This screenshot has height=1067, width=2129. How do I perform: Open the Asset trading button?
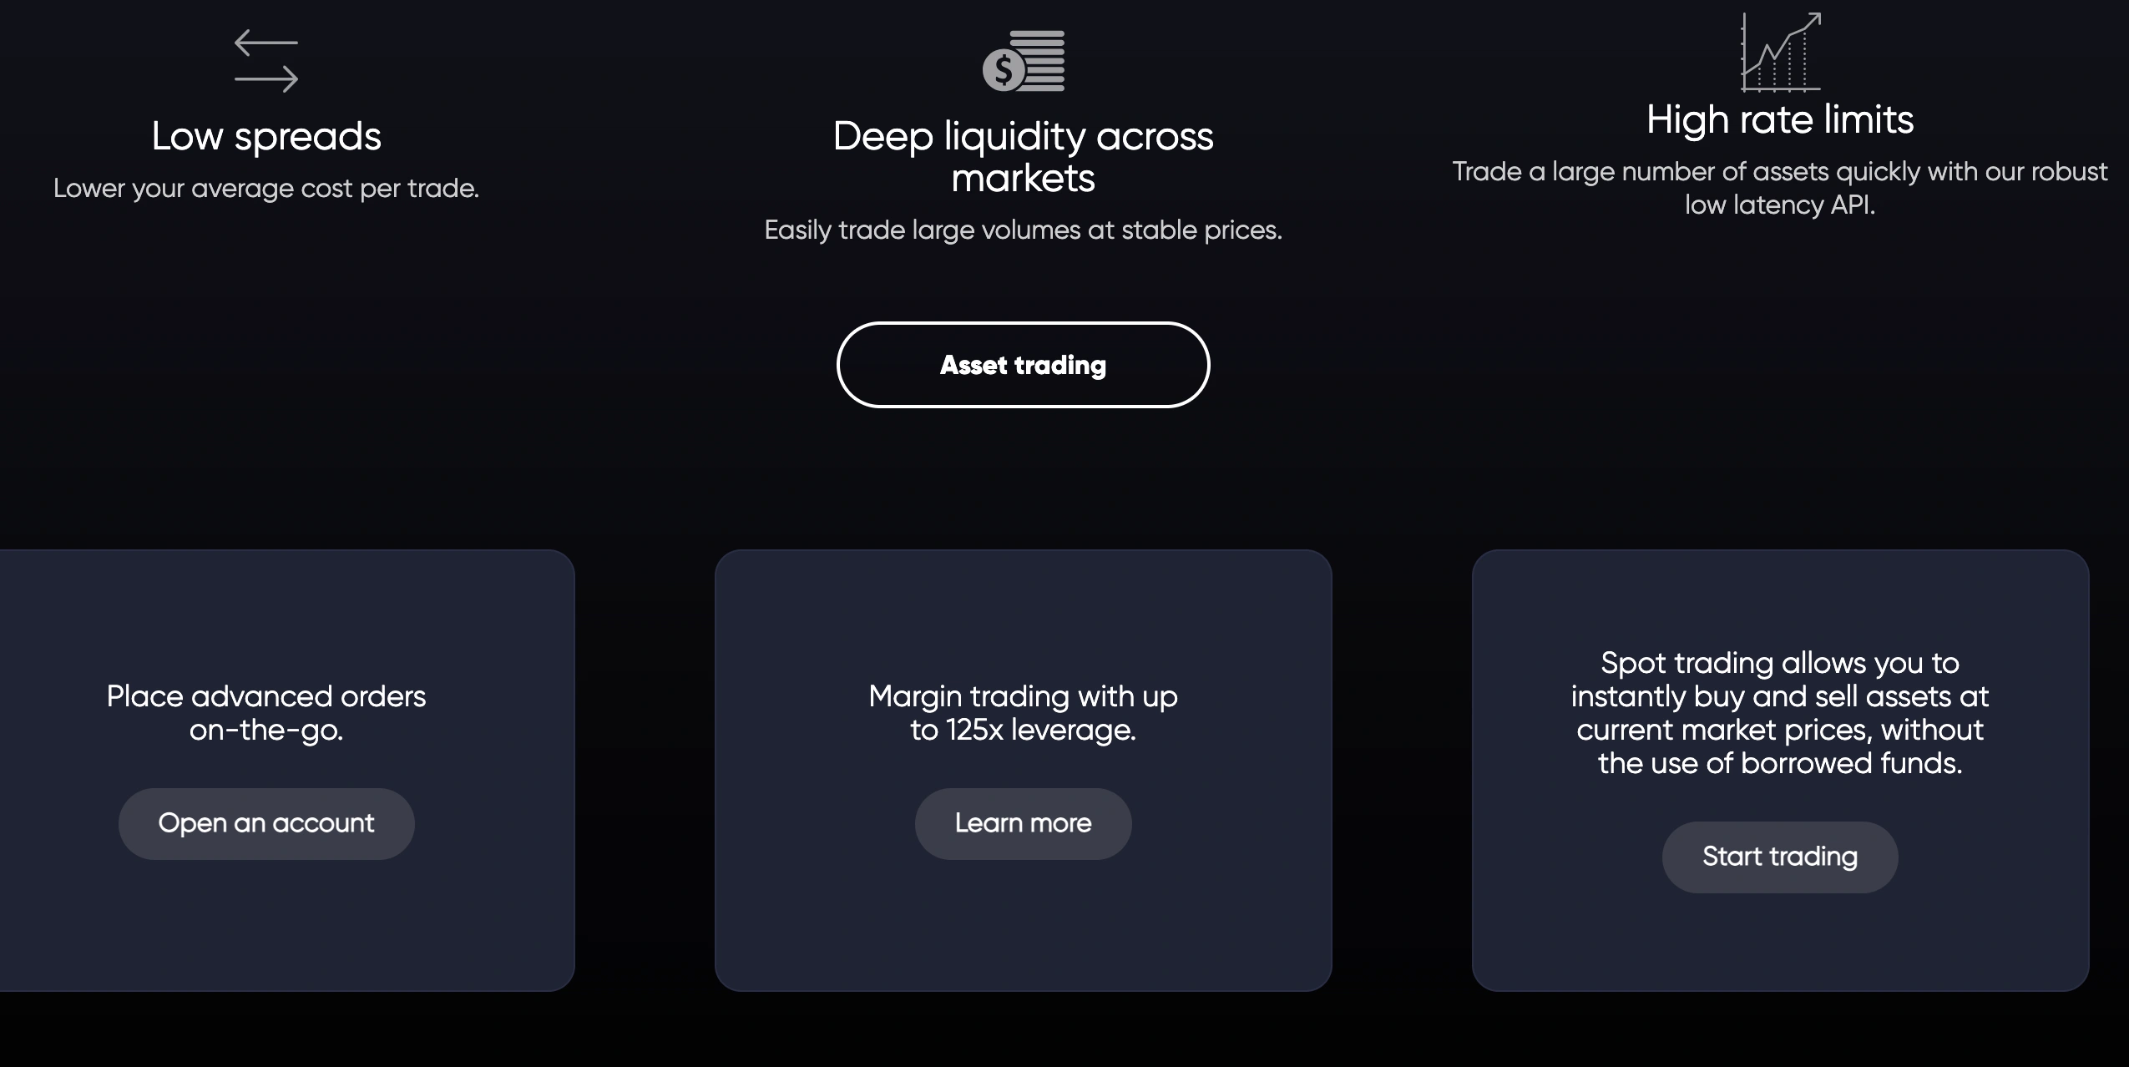(1023, 365)
